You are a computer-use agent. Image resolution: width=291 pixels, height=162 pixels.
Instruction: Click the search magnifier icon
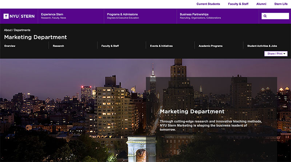[265, 16]
